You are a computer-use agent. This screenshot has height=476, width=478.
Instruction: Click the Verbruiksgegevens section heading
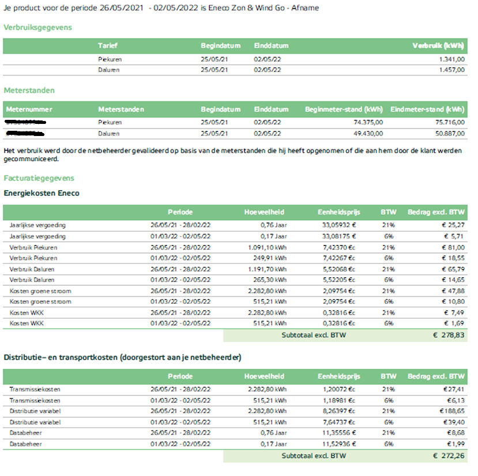[x=37, y=27]
